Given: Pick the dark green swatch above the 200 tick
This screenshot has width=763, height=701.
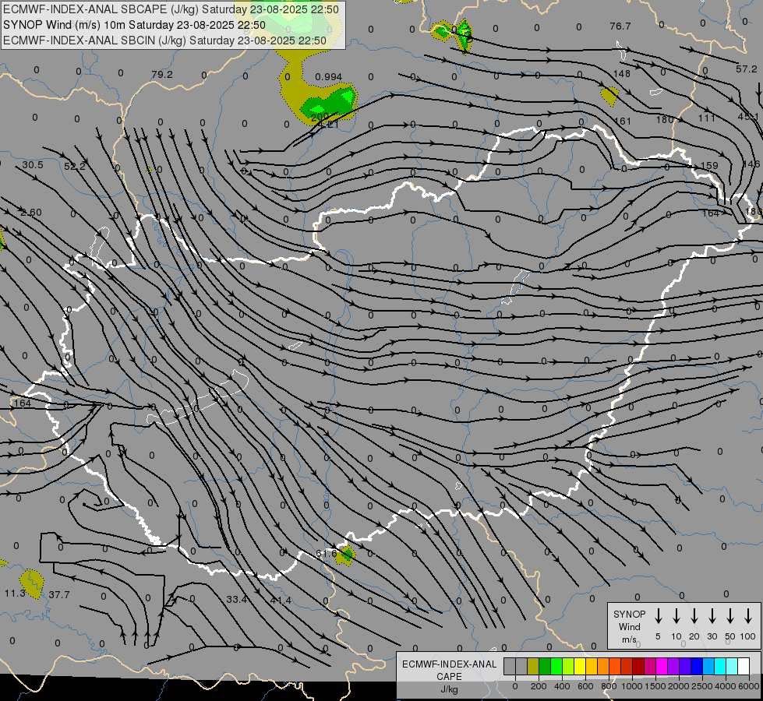Looking at the screenshot, I should (x=545, y=667).
